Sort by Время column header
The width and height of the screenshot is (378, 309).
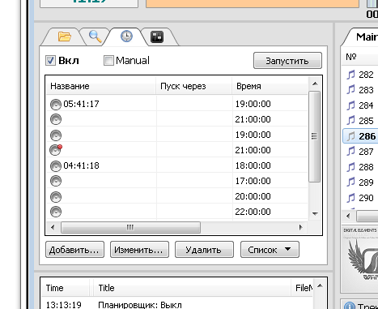click(270, 86)
